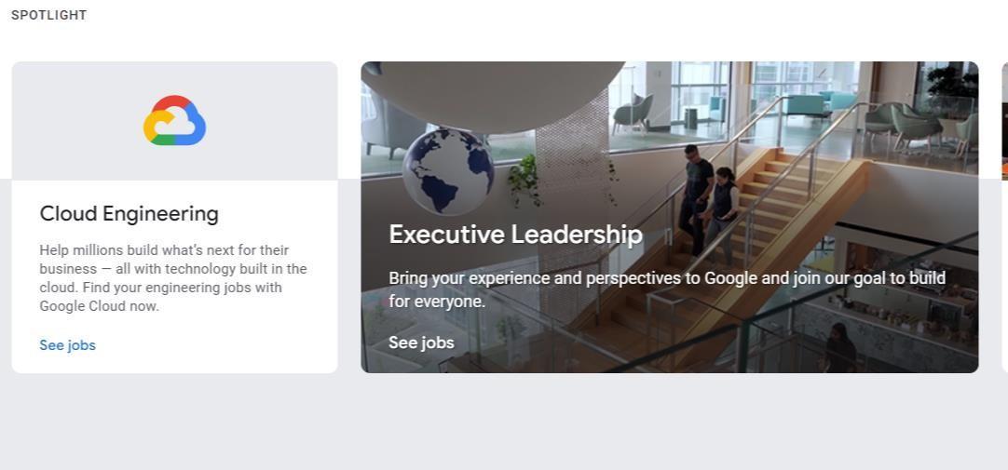Image resolution: width=1008 pixels, height=470 pixels.
Task: Show the partially visible next spotlight card
Action: pos(1003,216)
